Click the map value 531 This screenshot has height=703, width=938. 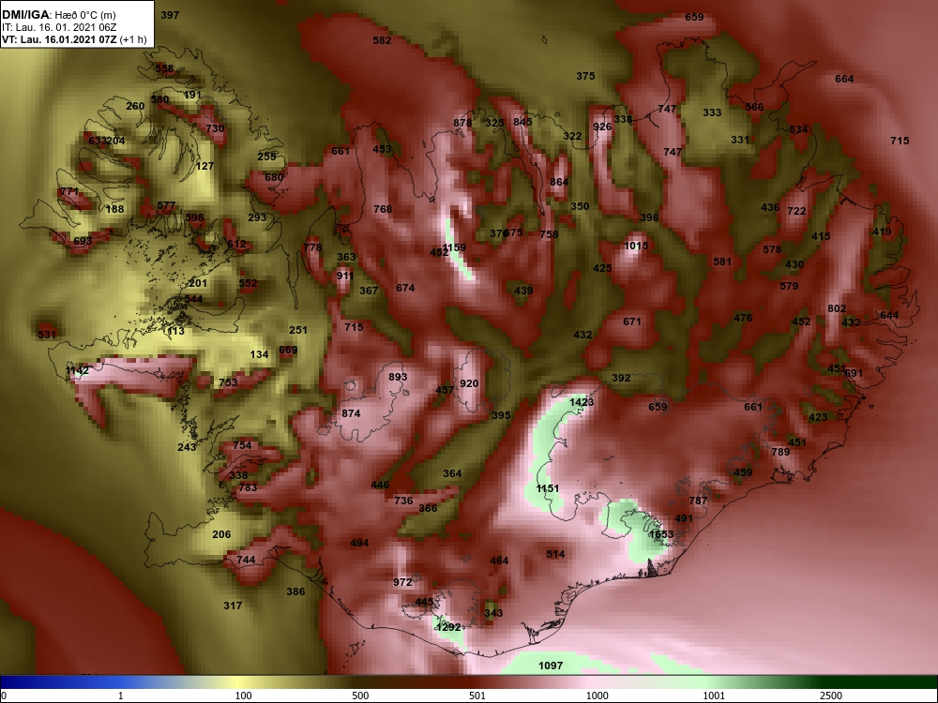coord(47,335)
